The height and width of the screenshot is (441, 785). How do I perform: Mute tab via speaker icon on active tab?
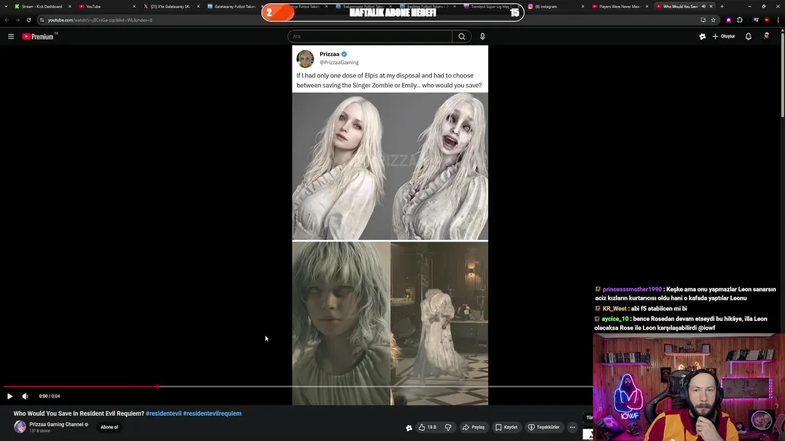[x=703, y=6]
